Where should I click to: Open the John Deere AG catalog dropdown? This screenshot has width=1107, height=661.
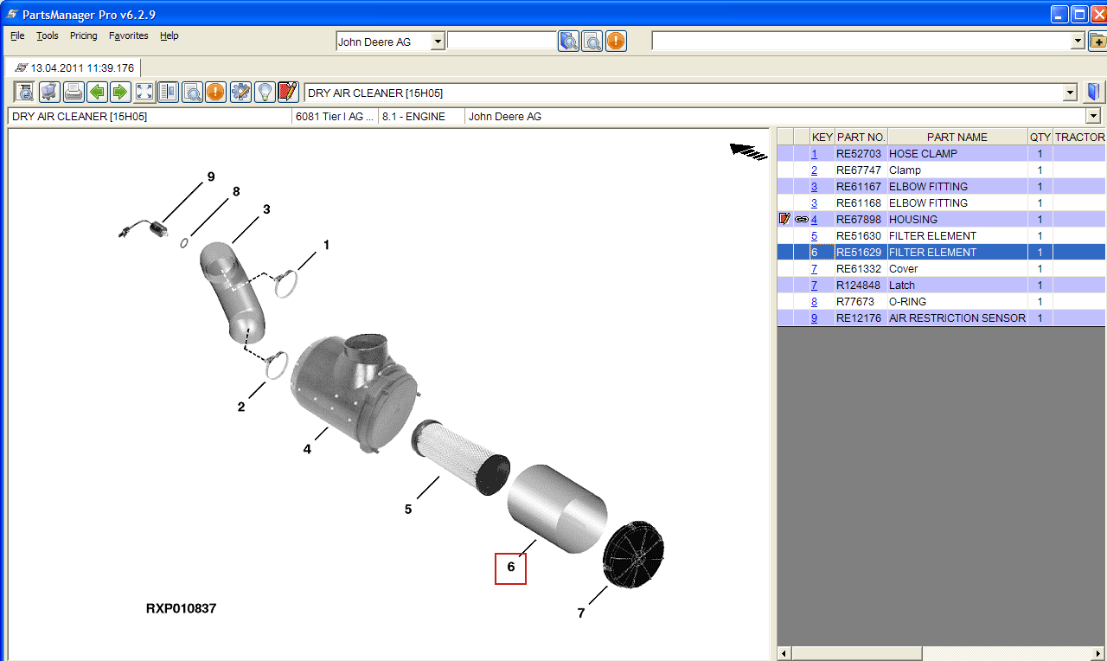click(437, 42)
